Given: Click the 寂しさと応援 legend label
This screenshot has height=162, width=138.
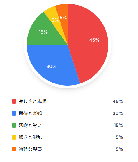Looking at the screenshot, I should coord(33,101).
